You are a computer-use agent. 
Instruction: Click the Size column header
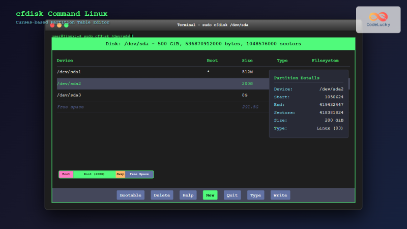[247, 61]
